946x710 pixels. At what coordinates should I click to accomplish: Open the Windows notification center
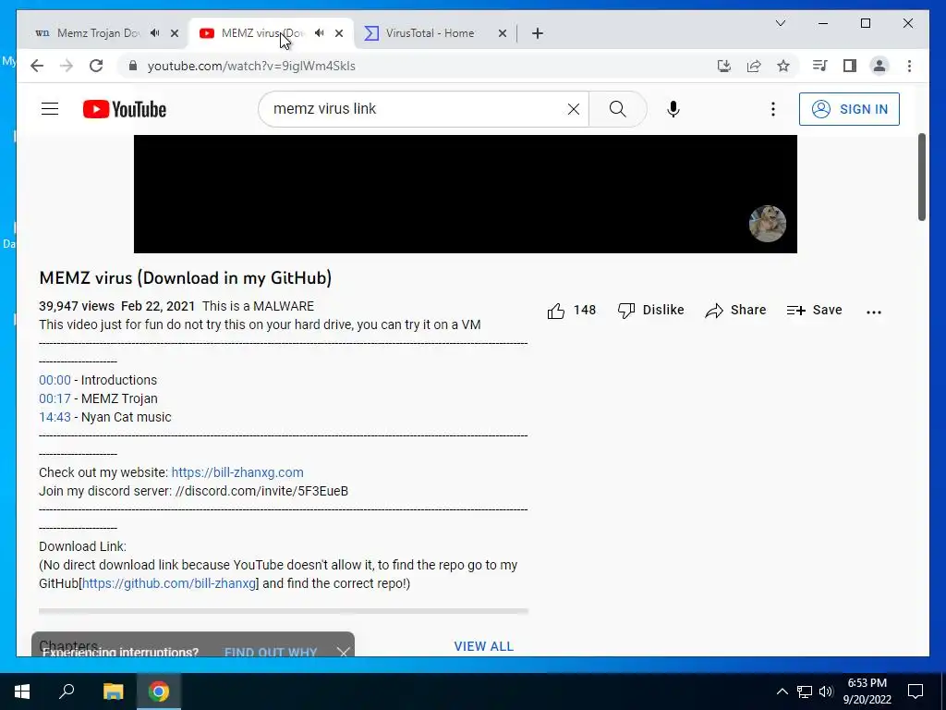pyautogui.click(x=916, y=692)
